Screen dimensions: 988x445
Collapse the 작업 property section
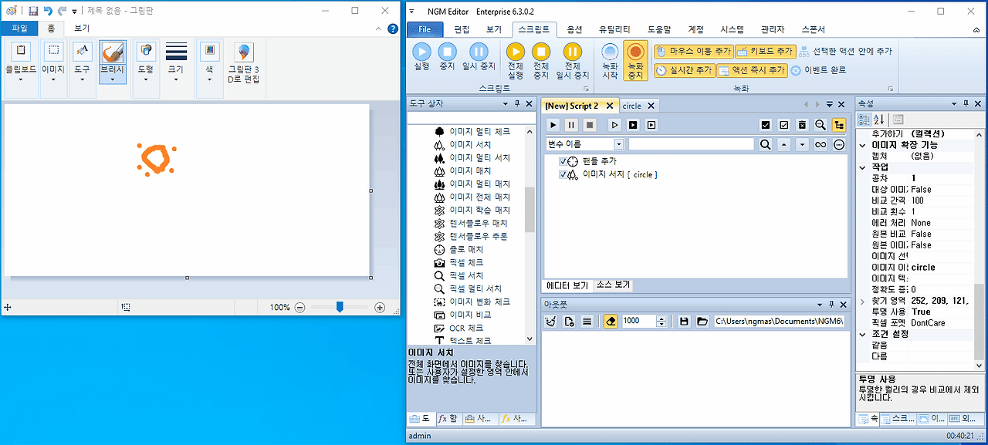point(863,167)
